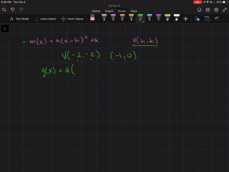Open the Ink to Shape tool
This screenshot has width=229, height=172.
[197, 19]
